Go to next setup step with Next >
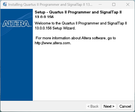 (x=109, y=106)
